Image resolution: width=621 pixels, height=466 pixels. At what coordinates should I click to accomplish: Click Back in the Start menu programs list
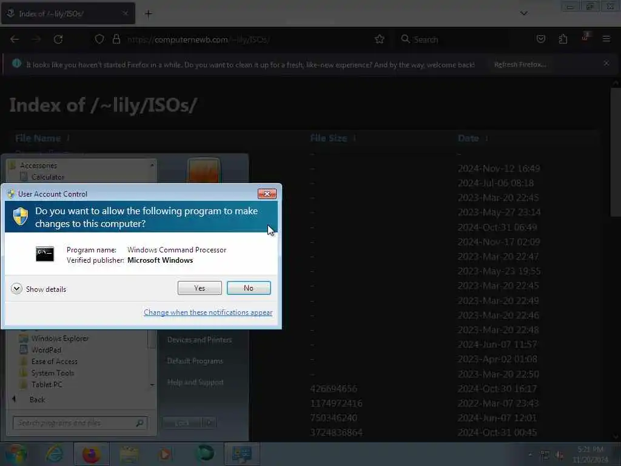click(37, 399)
